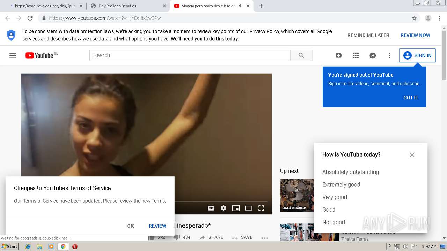Click OK in Terms of Service dialog
Image resolution: width=447 pixels, height=251 pixels.
tap(131, 226)
